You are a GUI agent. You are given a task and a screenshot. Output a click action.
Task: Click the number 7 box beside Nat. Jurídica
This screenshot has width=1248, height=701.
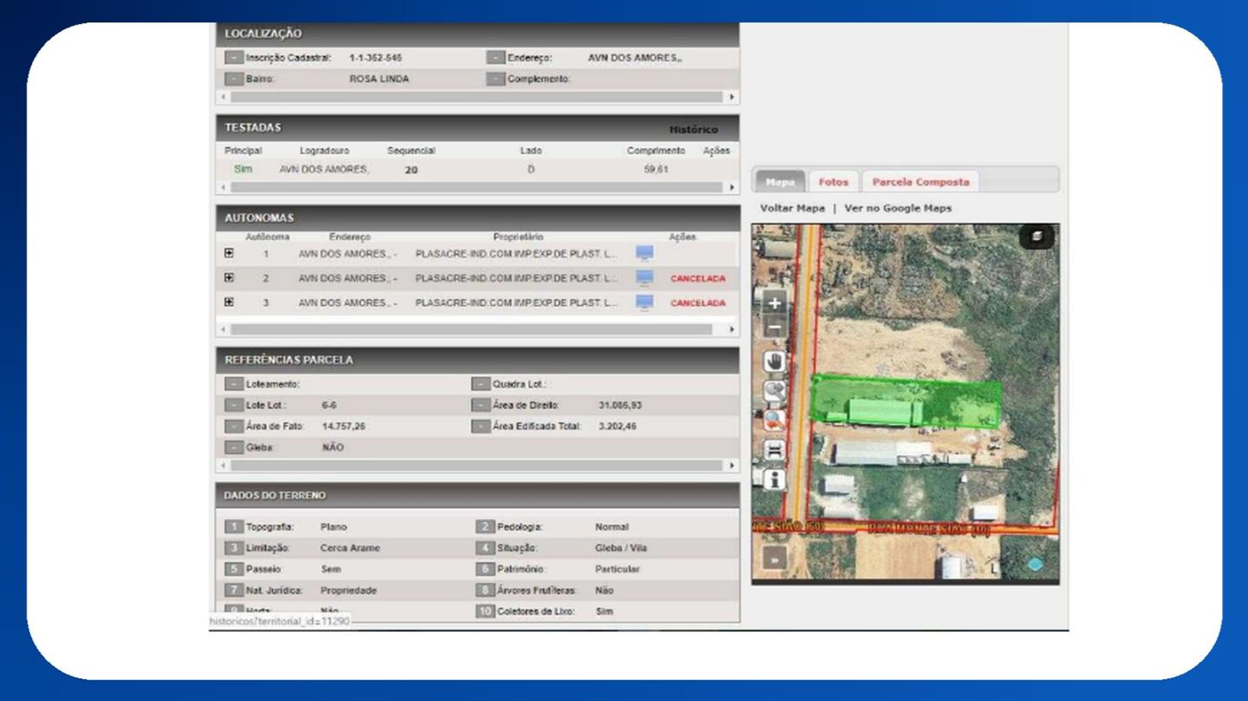[233, 590]
